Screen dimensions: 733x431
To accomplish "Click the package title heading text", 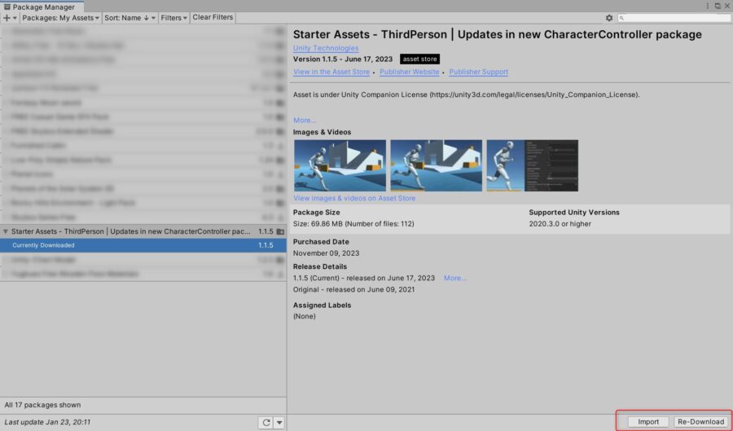I will [498, 34].
